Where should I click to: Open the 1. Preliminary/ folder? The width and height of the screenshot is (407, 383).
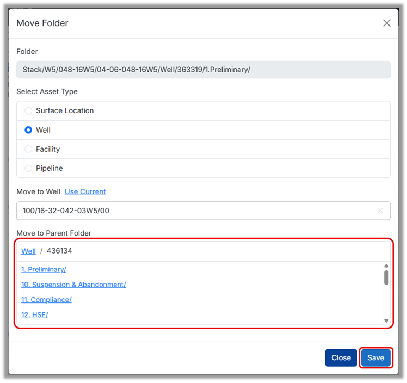point(44,269)
